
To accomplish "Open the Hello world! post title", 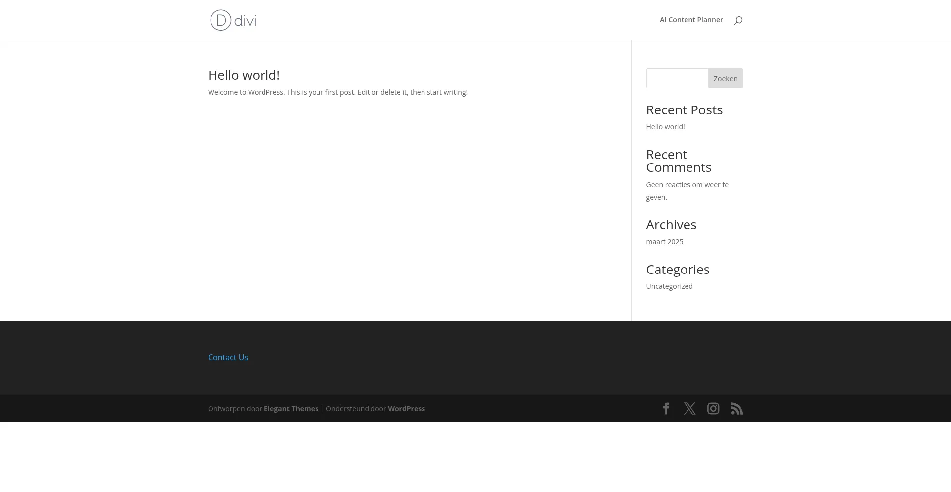I will click(x=244, y=75).
